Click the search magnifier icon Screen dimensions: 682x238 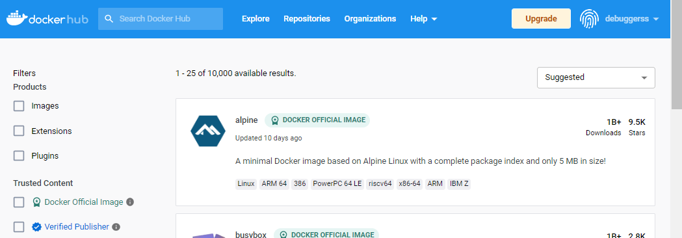click(x=109, y=19)
